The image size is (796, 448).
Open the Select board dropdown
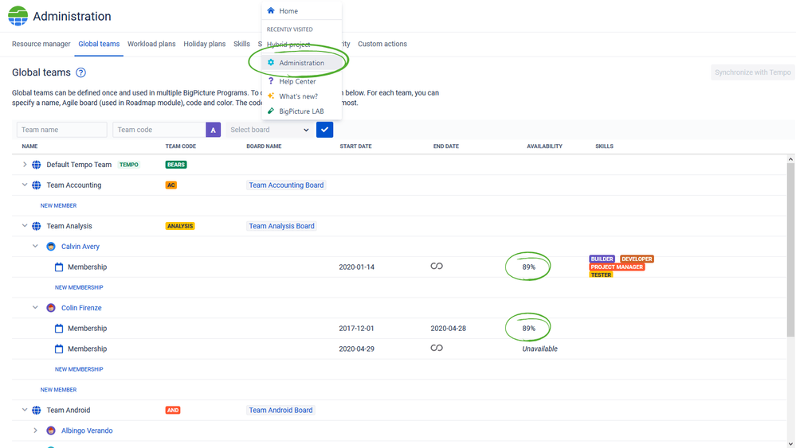tap(269, 130)
